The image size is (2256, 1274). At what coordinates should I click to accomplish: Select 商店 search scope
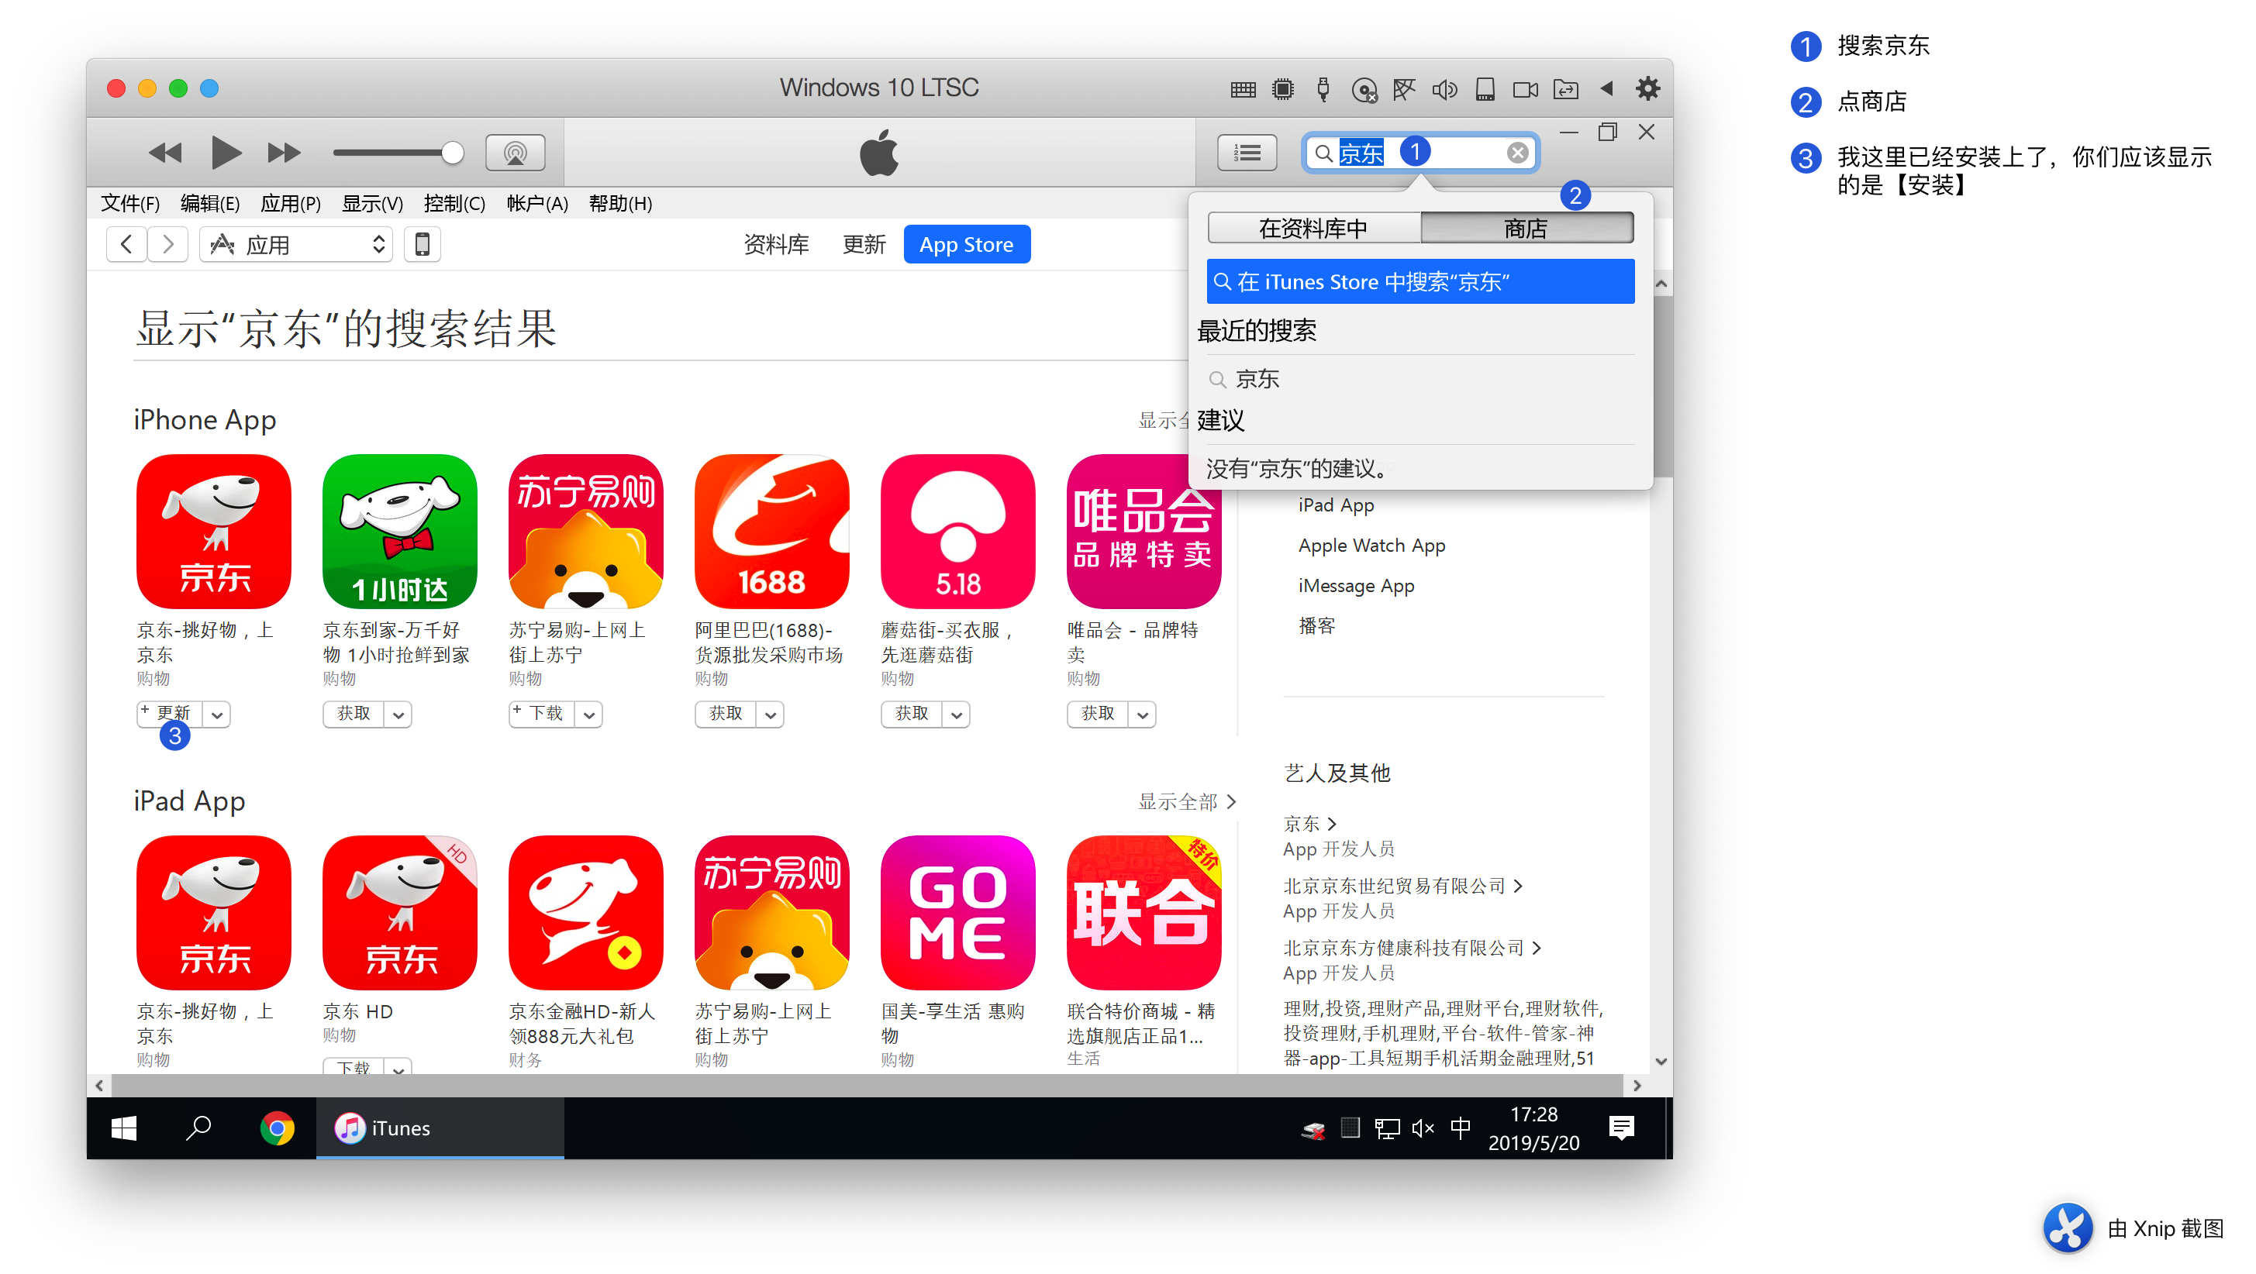point(1526,229)
